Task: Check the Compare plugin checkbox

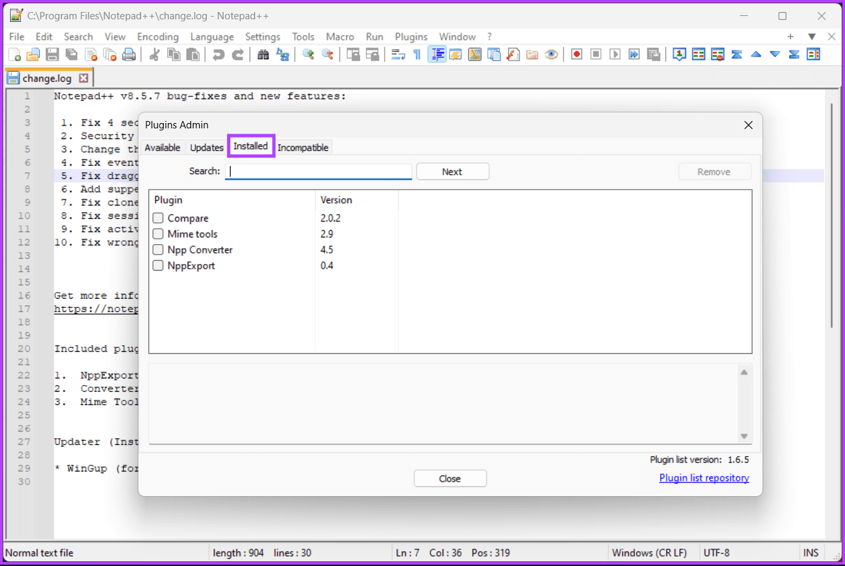Action: [x=158, y=217]
